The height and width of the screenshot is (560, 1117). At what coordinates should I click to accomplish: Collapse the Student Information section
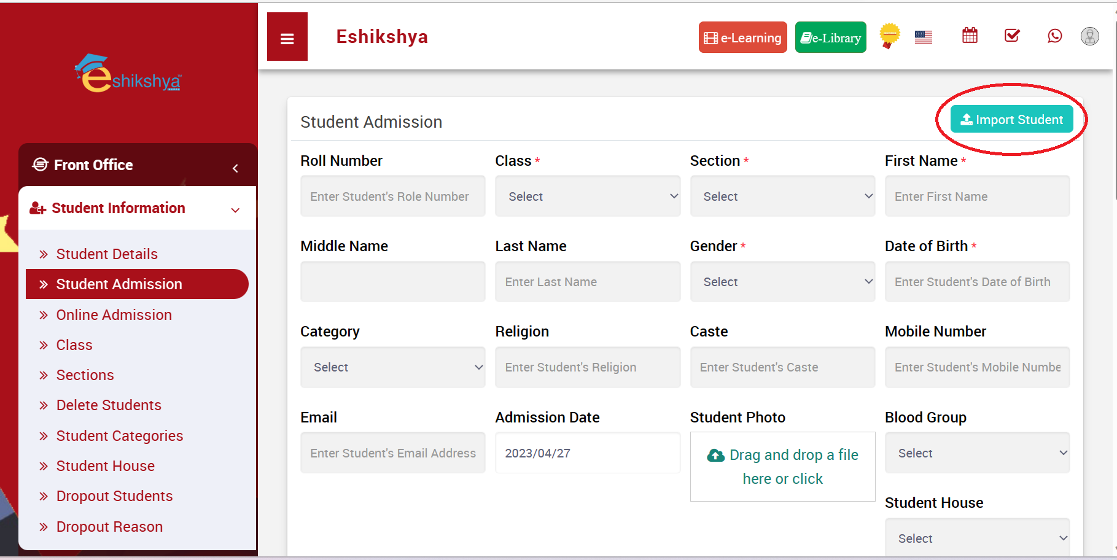(x=235, y=209)
